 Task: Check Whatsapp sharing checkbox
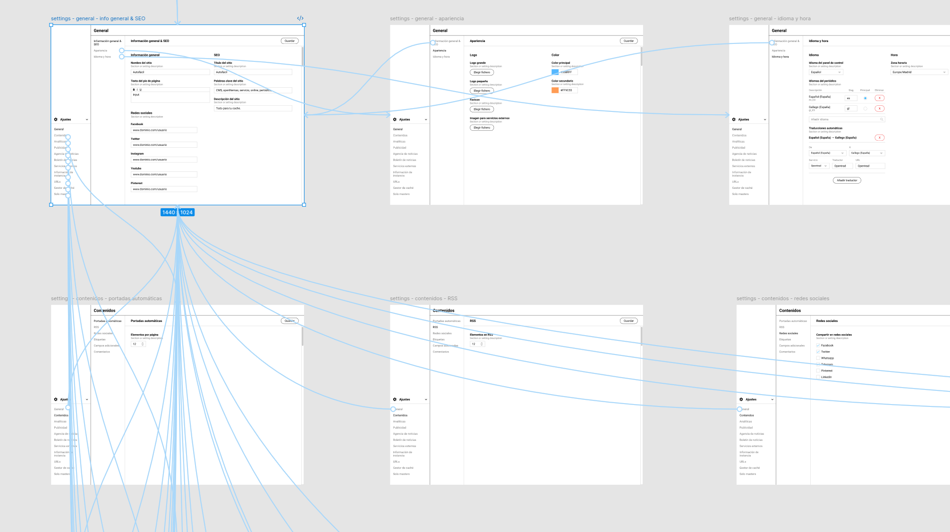[x=818, y=358]
